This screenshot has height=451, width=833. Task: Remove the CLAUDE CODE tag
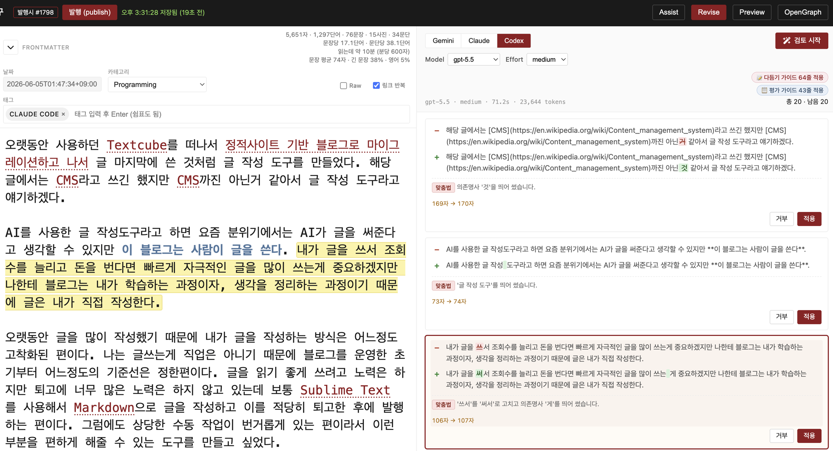63,114
